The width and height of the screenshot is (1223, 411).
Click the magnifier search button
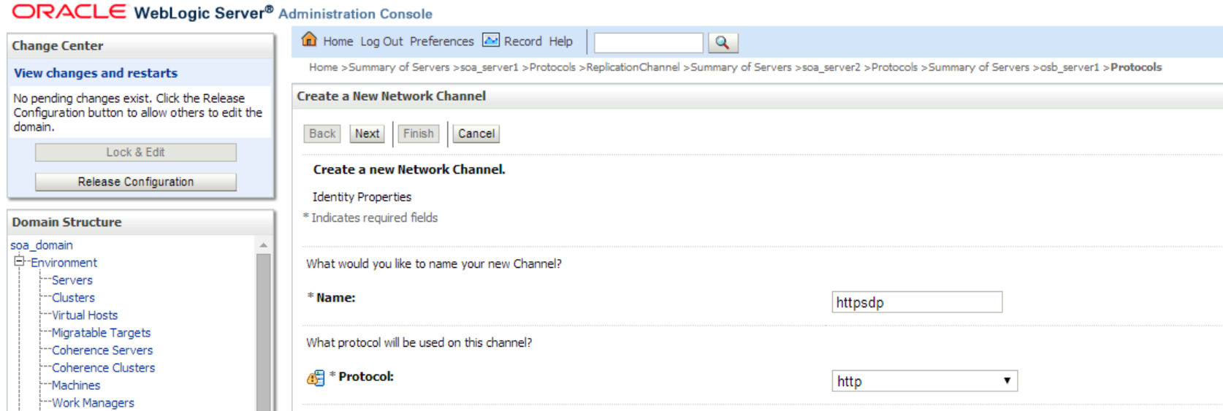click(x=722, y=42)
